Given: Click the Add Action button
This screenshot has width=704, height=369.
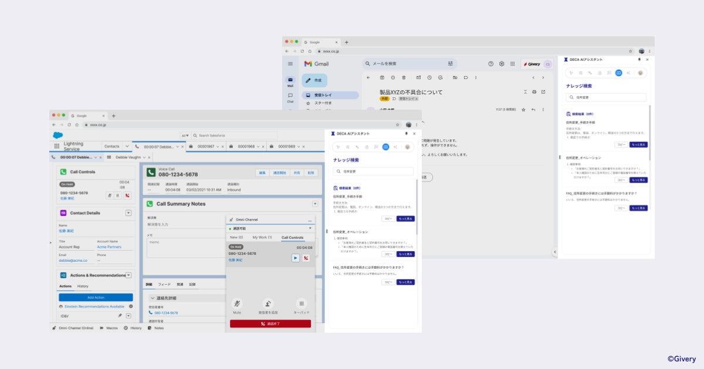Looking at the screenshot, I should coord(96,298).
